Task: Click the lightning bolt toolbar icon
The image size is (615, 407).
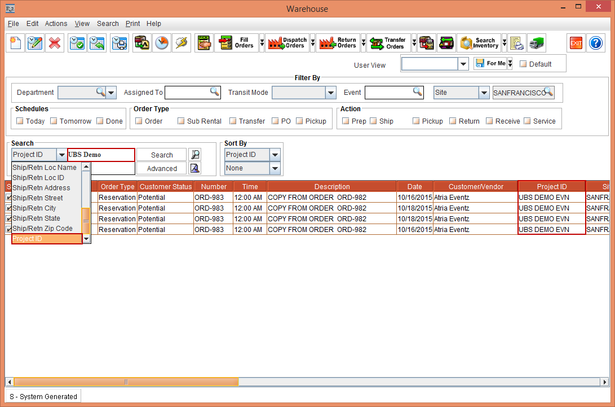Action: point(182,42)
